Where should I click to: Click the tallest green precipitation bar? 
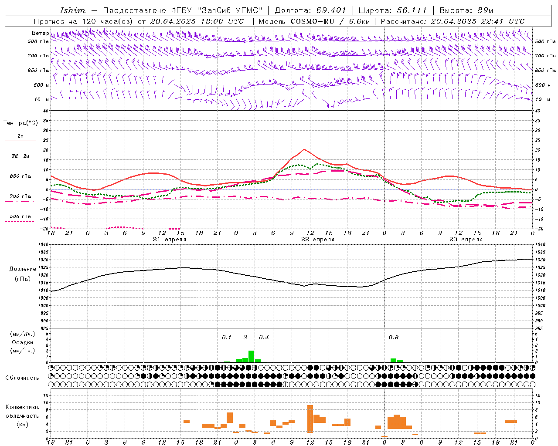click(252, 356)
